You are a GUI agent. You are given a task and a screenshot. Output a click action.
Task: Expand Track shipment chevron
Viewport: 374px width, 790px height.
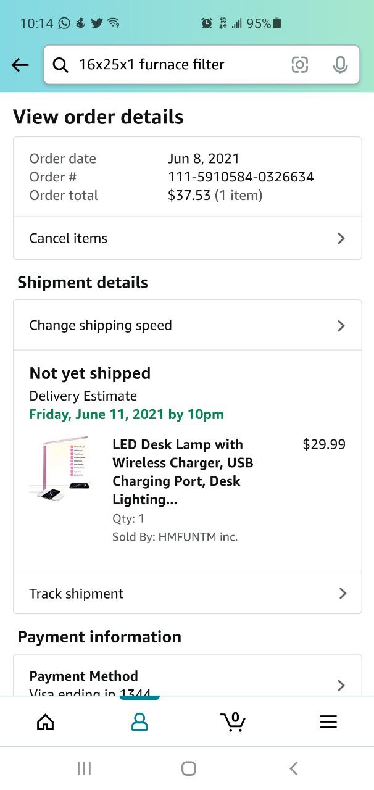[x=343, y=594]
